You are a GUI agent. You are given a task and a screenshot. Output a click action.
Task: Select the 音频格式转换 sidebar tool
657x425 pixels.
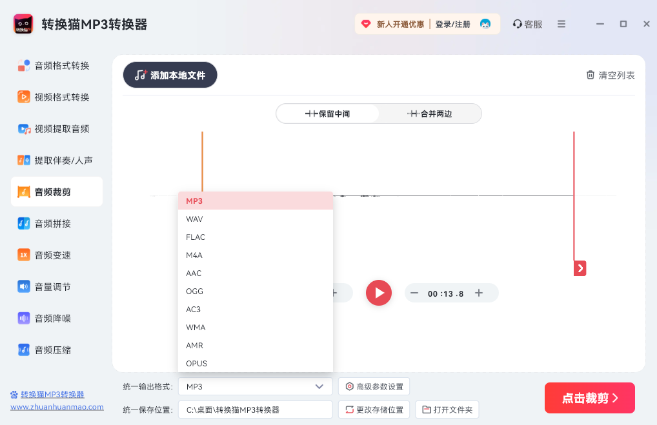click(x=57, y=65)
